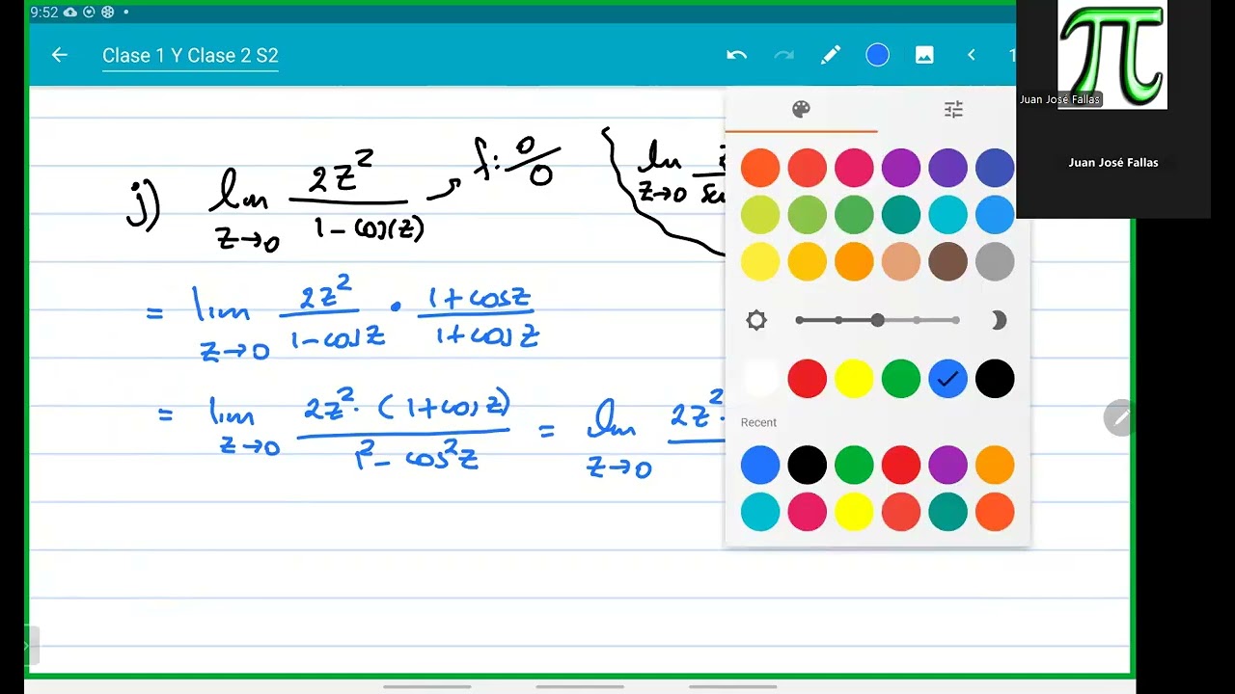Pick the red-orange swatch in the top row

point(808,168)
